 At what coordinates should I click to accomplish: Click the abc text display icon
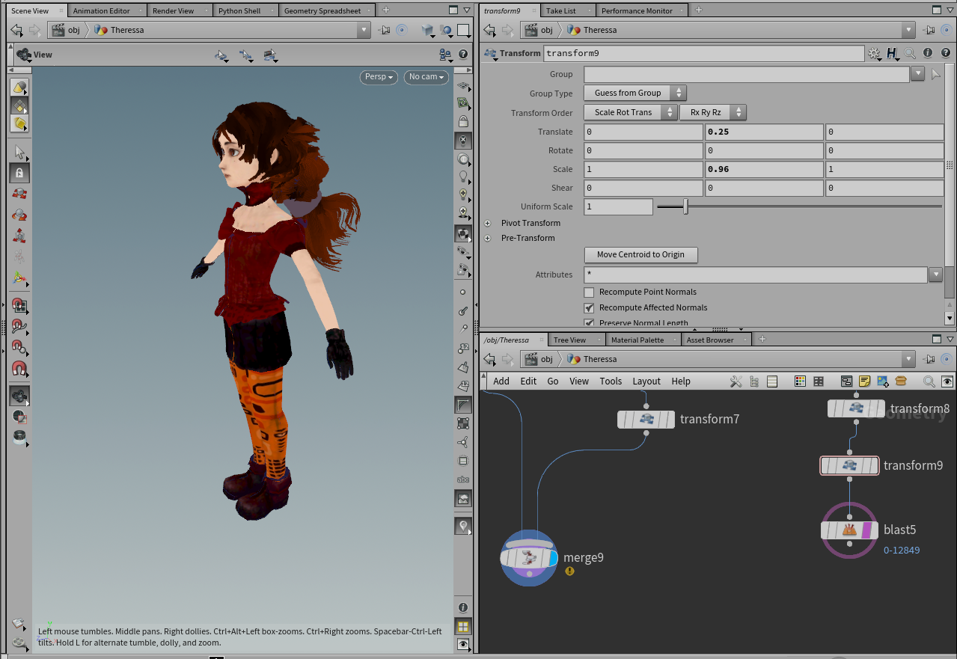(x=463, y=479)
